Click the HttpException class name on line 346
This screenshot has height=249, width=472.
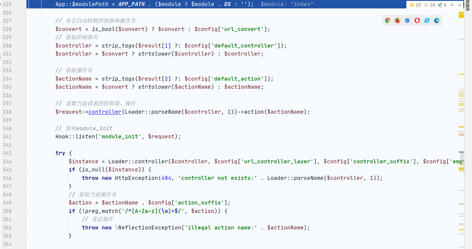[x=136, y=178]
